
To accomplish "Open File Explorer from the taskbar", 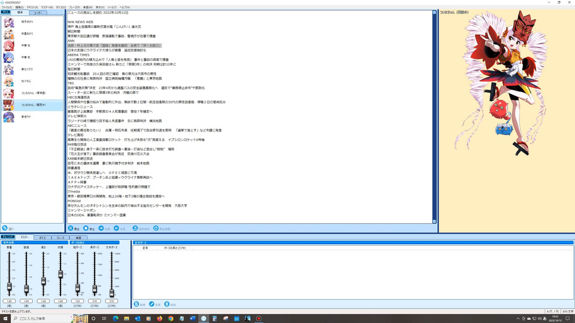I will [126, 319].
